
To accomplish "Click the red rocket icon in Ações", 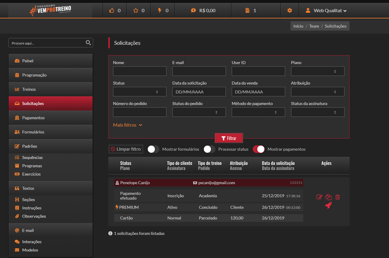I will tap(328, 206).
